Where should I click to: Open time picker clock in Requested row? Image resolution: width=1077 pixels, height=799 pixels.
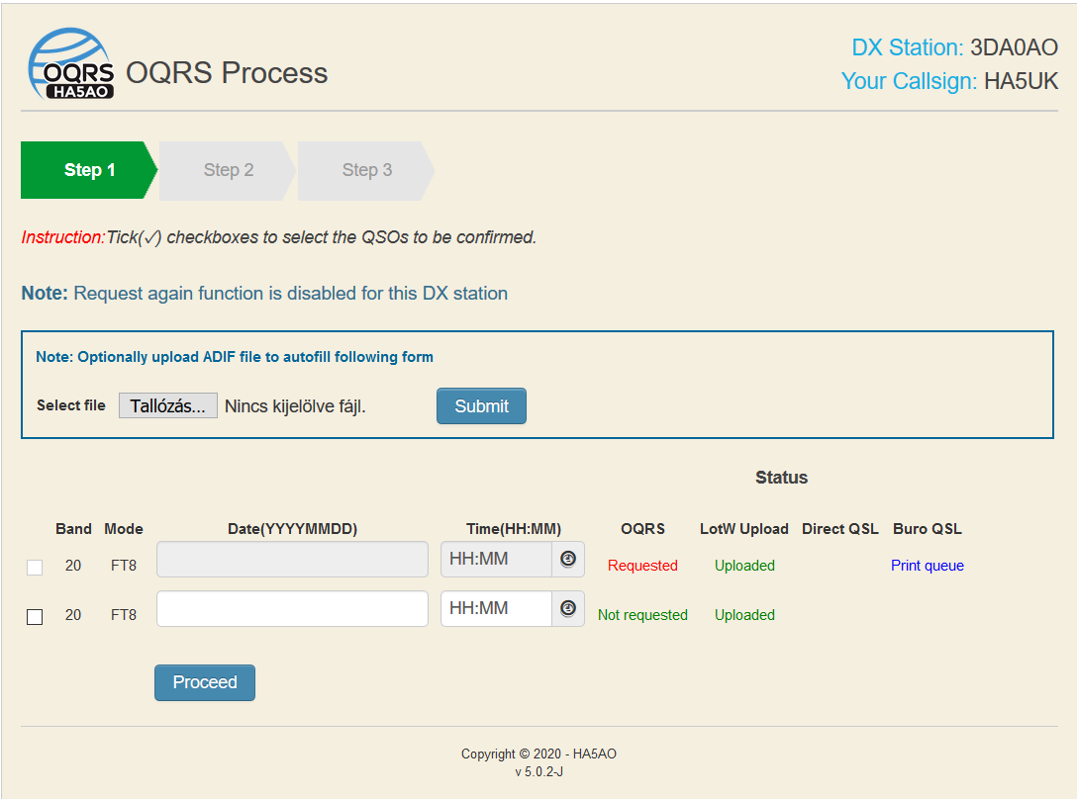pyautogui.click(x=568, y=559)
